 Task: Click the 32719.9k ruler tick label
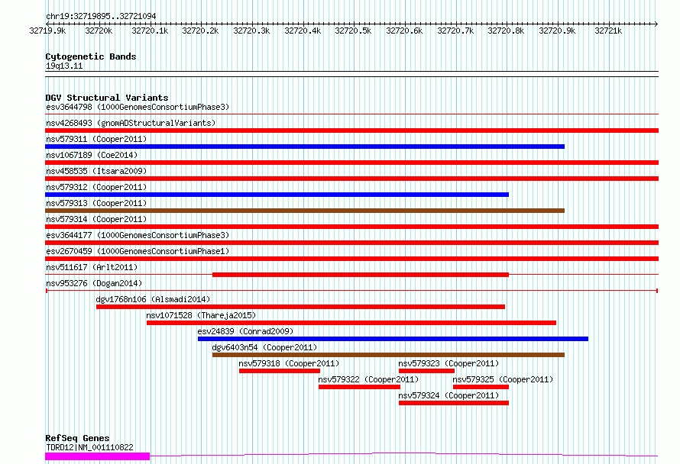tap(47, 31)
